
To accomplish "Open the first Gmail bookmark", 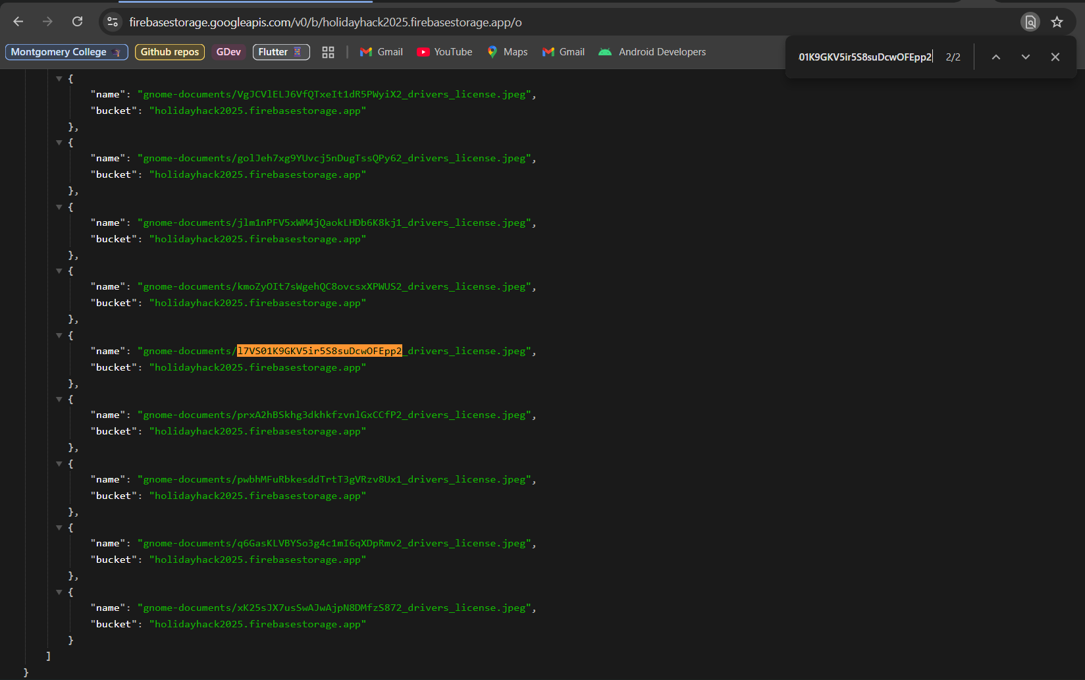I will pyautogui.click(x=381, y=52).
